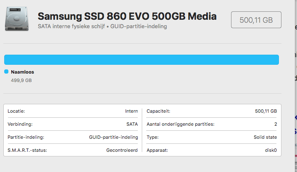
Task: Click the 499,9 GB partition size
Action: tap(21, 80)
